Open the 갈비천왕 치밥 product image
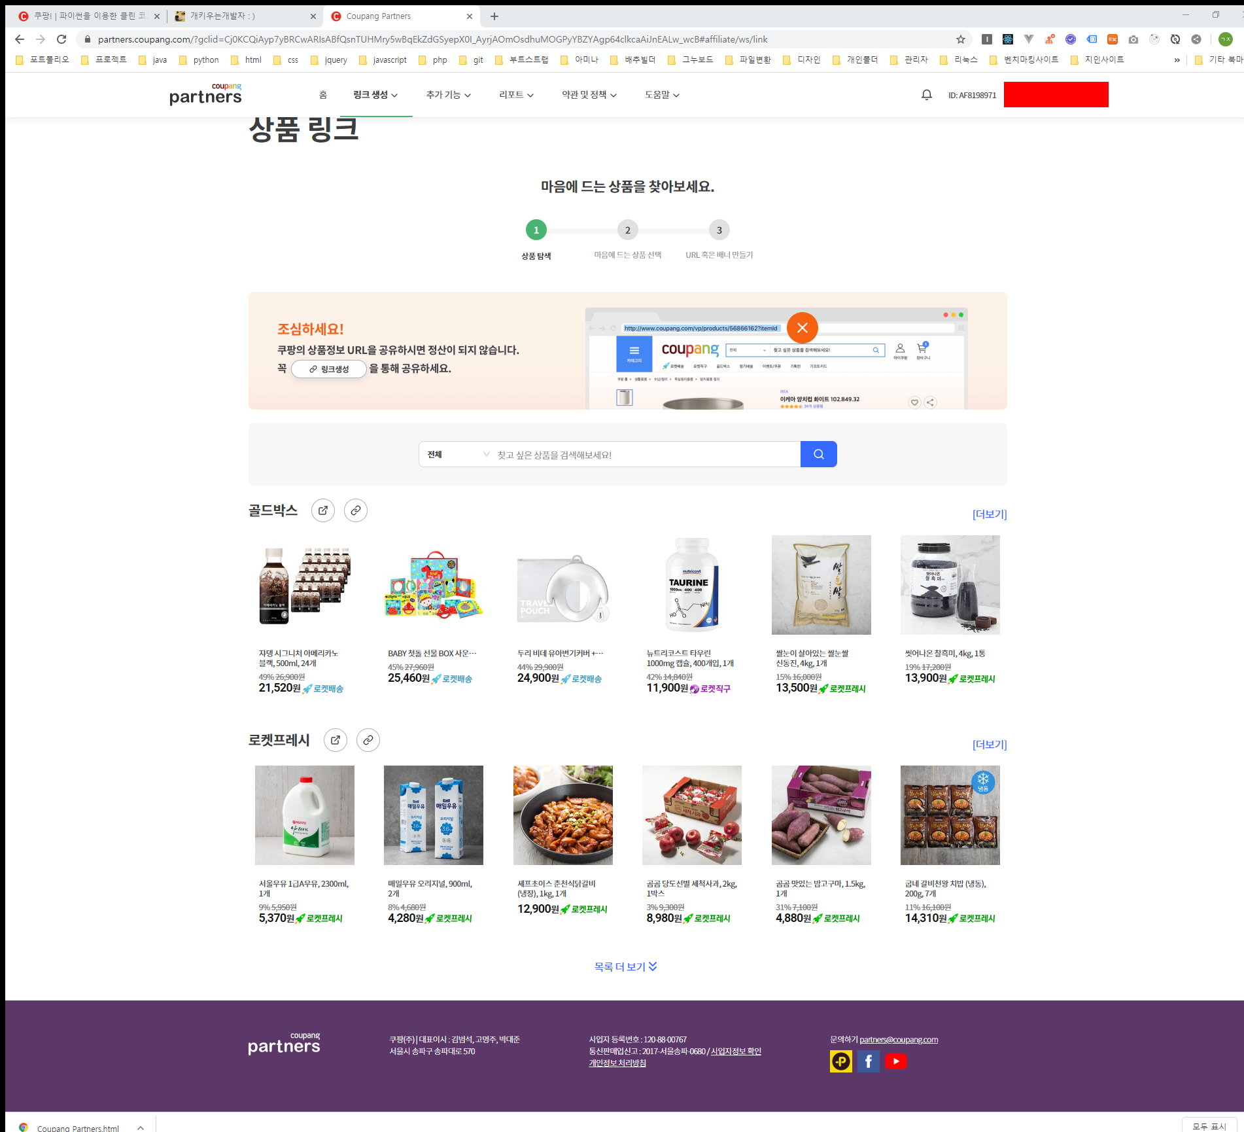1244x1132 pixels. pyautogui.click(x=950, y=815)
